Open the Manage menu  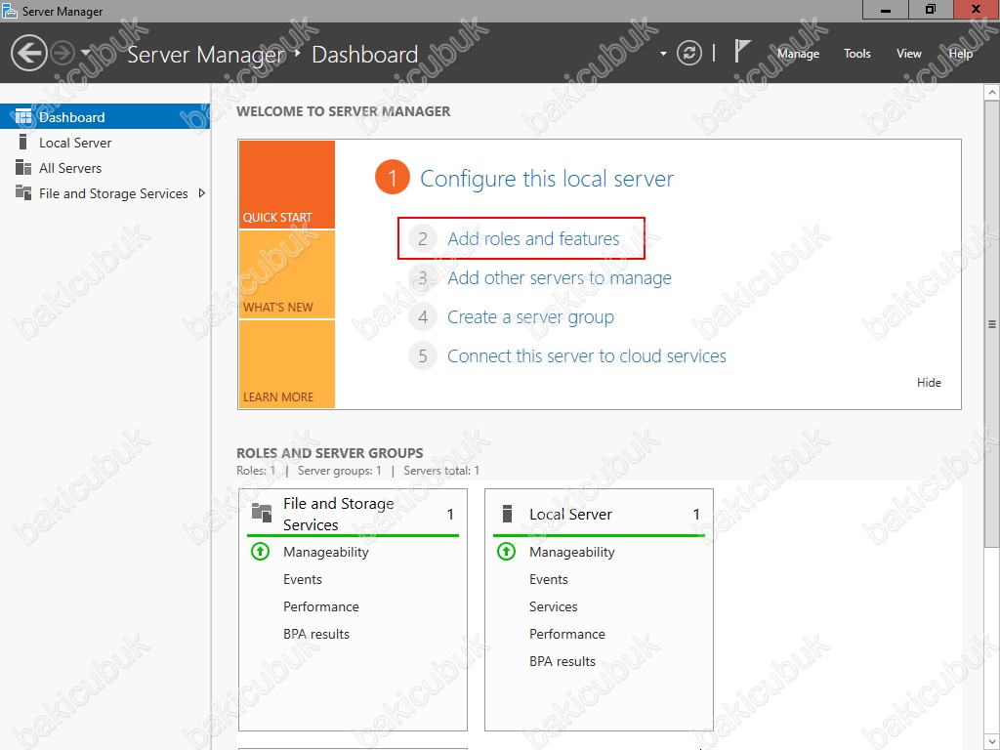coord(798,54)
